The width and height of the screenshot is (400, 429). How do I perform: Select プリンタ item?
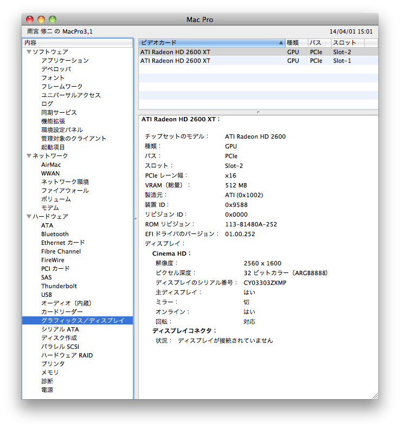53,364
